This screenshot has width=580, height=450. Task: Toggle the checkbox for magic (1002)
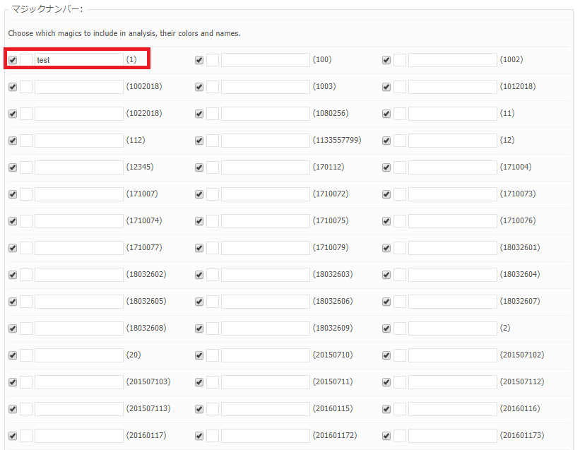click(x=386, y=60)
